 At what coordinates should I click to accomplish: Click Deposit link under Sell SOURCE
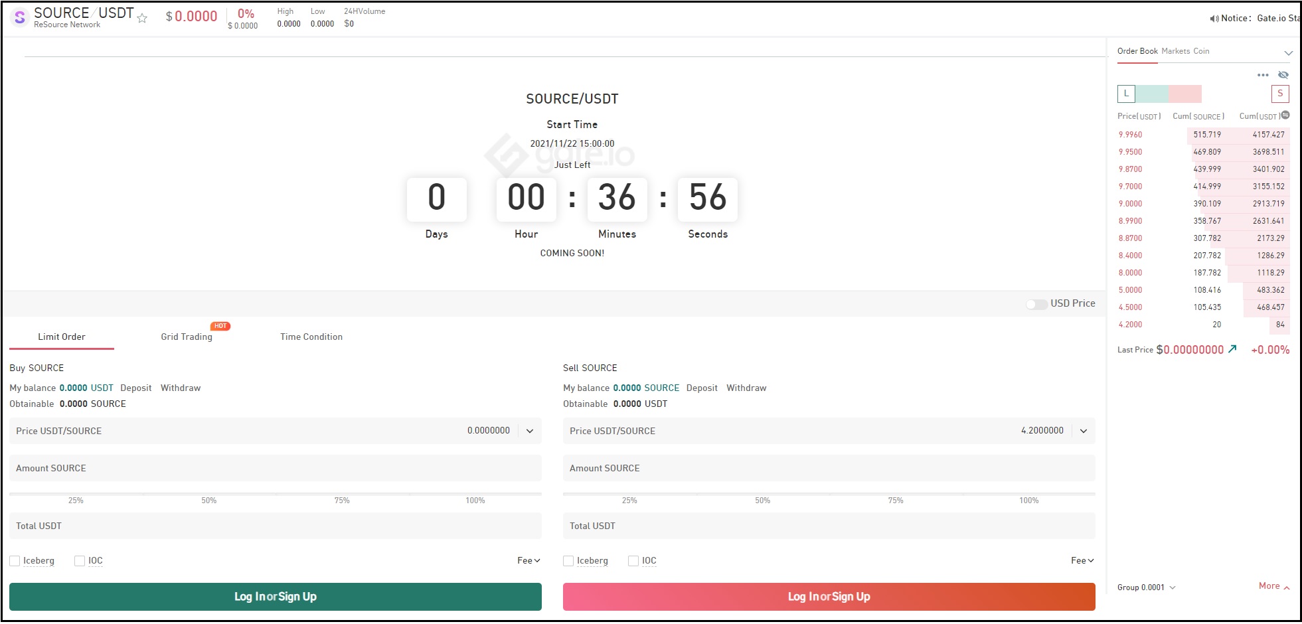point(701,388)
